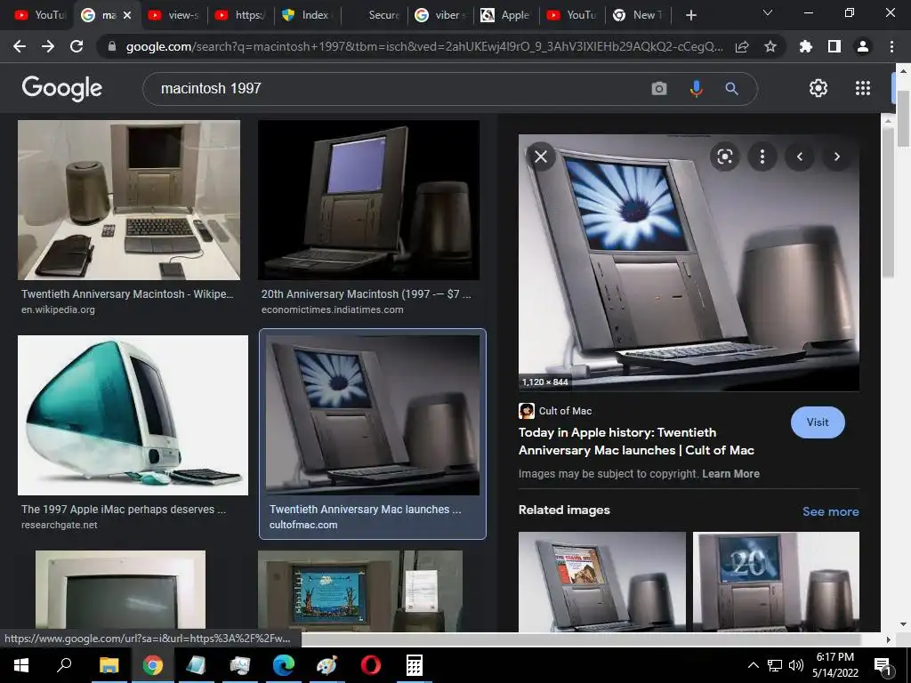Switch to the Index tab
The image size is (911, 683).
pyautogui.click(x=306, y=15)
